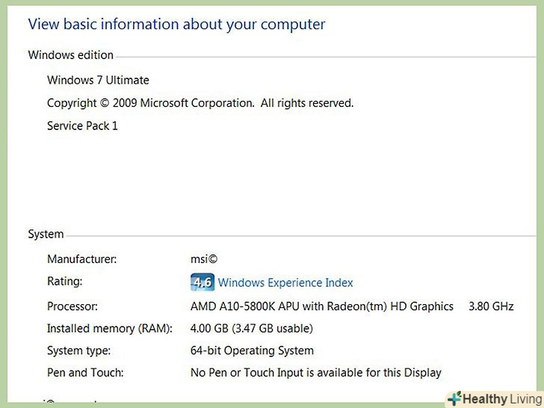The image size is (544, 408).
Task: Click the Rating label
Action: click(64, 282)
